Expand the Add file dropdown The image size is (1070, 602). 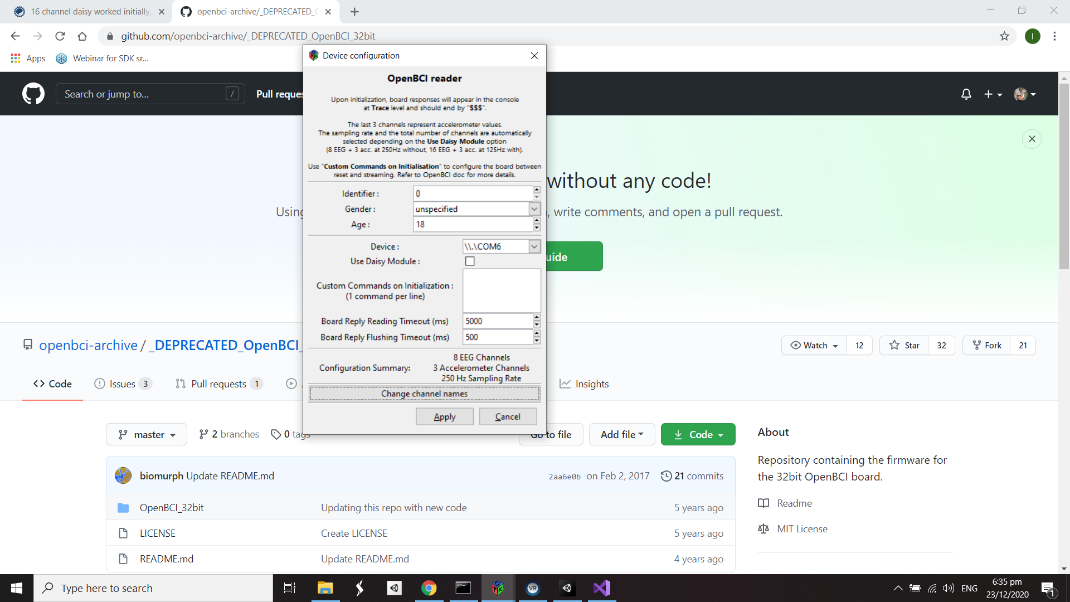click(x=622, y=434)
